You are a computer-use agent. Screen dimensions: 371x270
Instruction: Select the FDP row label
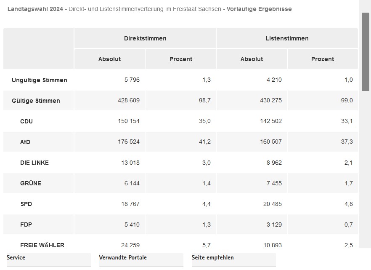(26, 225)
